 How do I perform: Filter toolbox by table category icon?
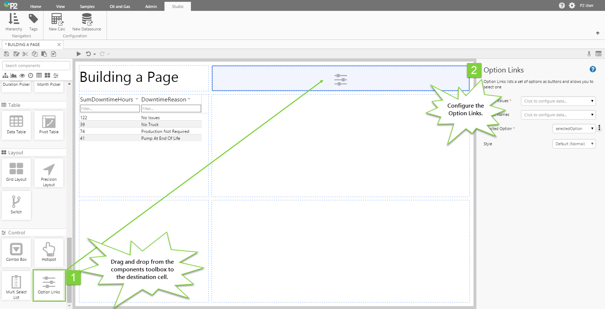tap(39, 75)
